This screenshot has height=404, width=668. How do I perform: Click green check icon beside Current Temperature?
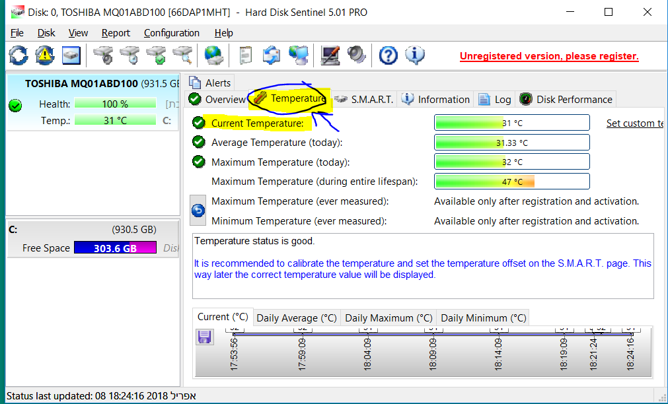pos(198,123)
